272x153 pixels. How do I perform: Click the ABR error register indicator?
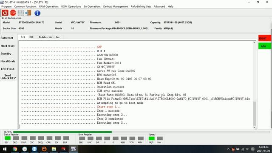(x=124, y=139)
